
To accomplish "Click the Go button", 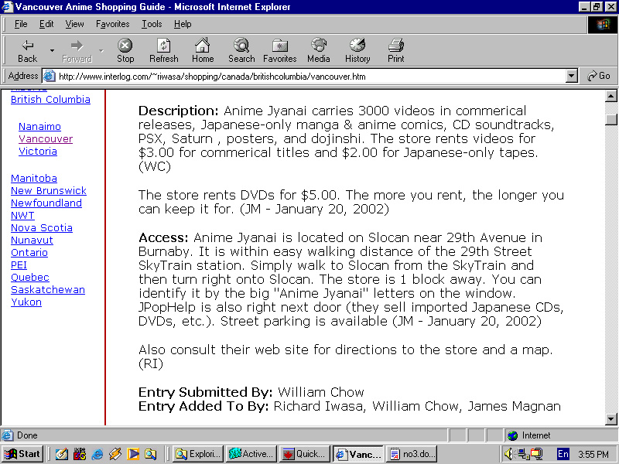I will [x=598, y=76].
